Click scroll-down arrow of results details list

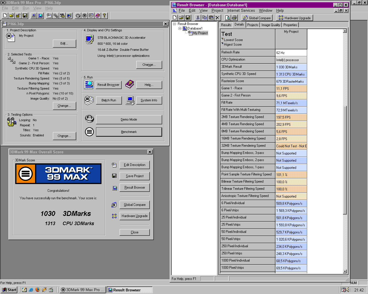tap(345, 271)
